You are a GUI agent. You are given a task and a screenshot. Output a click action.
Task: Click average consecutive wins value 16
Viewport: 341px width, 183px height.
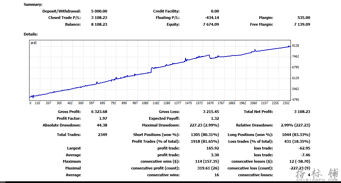pos(217,175)
